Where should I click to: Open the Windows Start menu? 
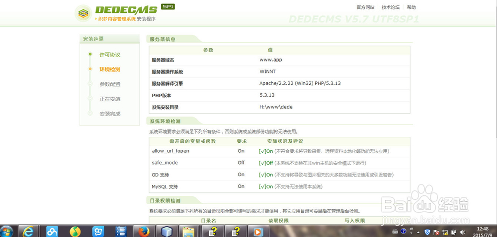tap(6, 232)
